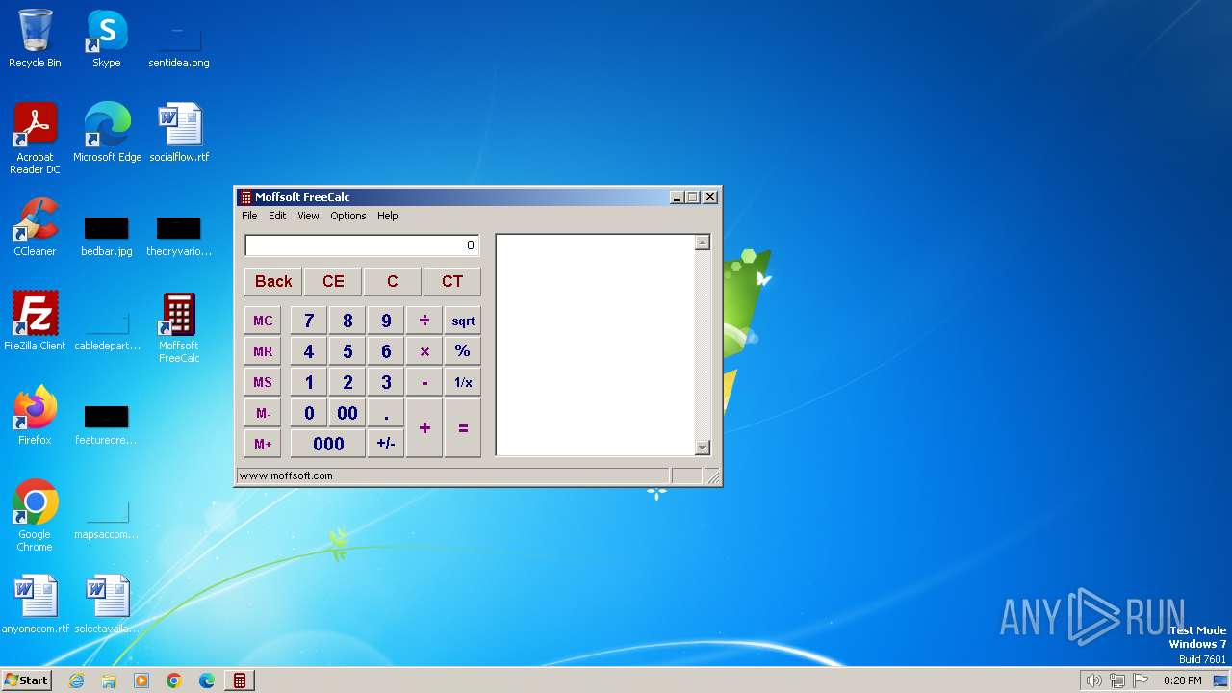1232x693 pixels.
Task: Open the Moffsoft FreeCalc desktop shortcut
Action: pyautogui.click(x=179, y=327)
